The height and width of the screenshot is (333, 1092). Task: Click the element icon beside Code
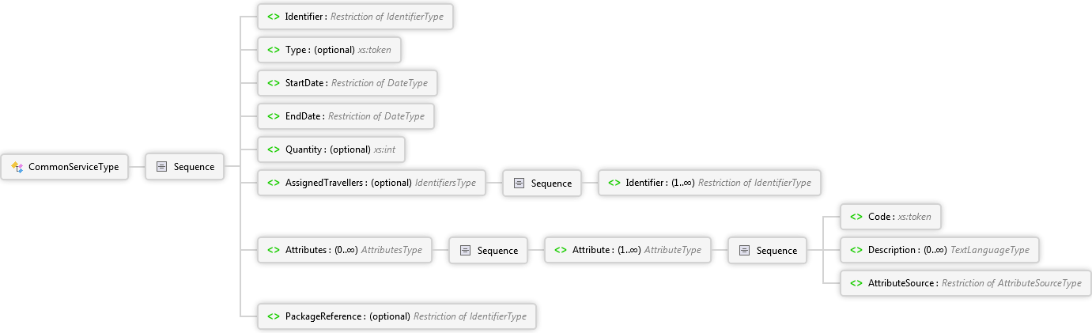pos(856,217)
